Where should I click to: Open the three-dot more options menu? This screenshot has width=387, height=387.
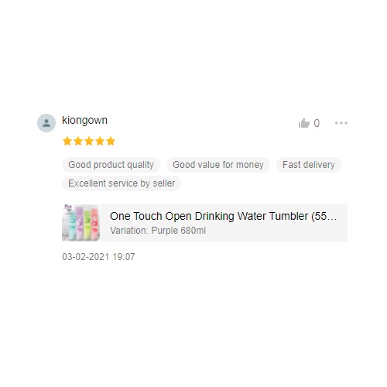[341, 123]
